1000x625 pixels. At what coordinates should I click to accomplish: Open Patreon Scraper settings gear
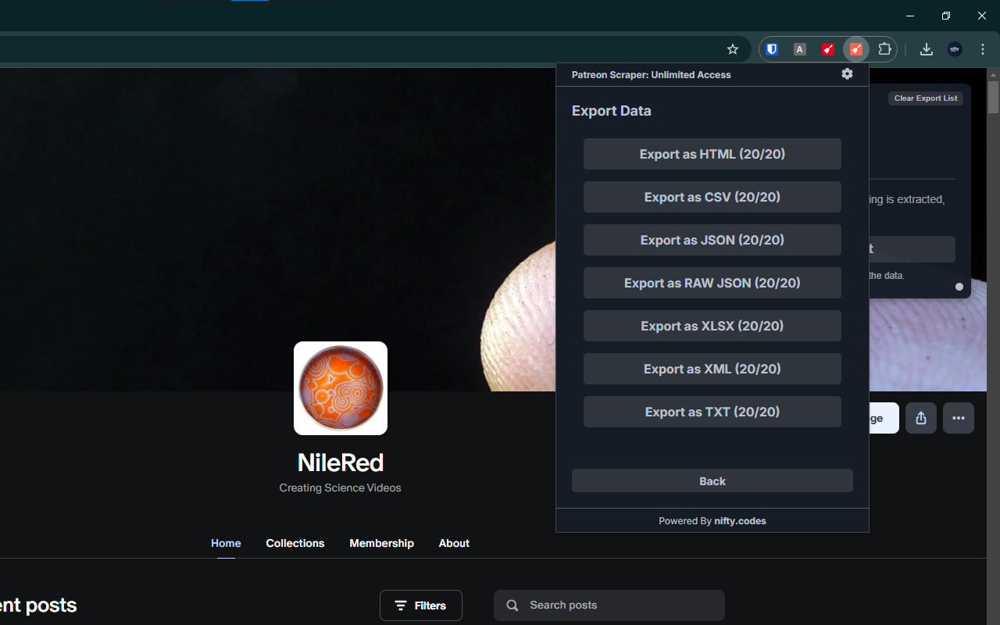[847, 73]
